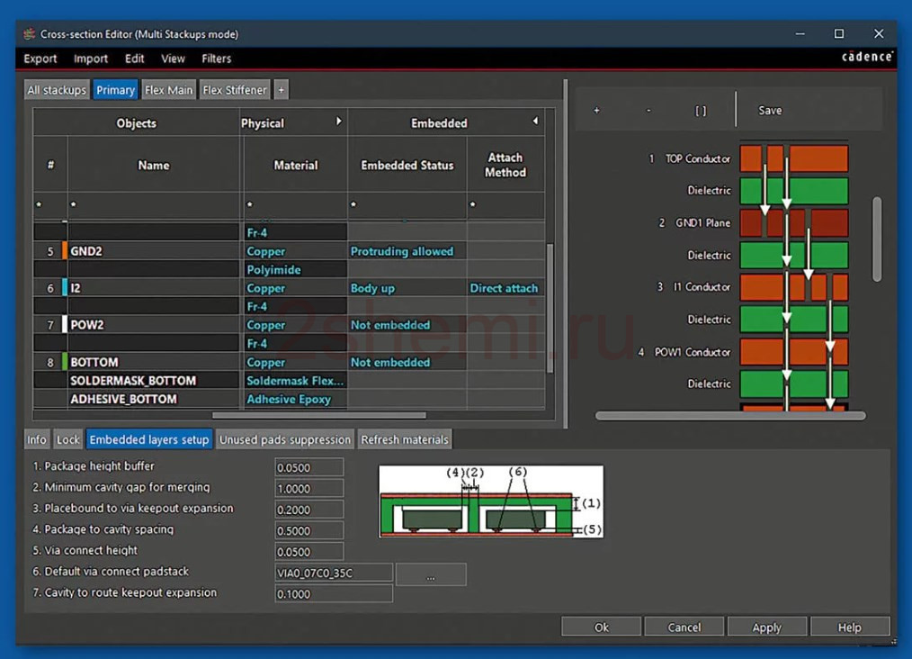The width and height of the screenshot is (912, 659).
Task: Browse padstack using the ellipsis button
Action: (x=431, y=573)
